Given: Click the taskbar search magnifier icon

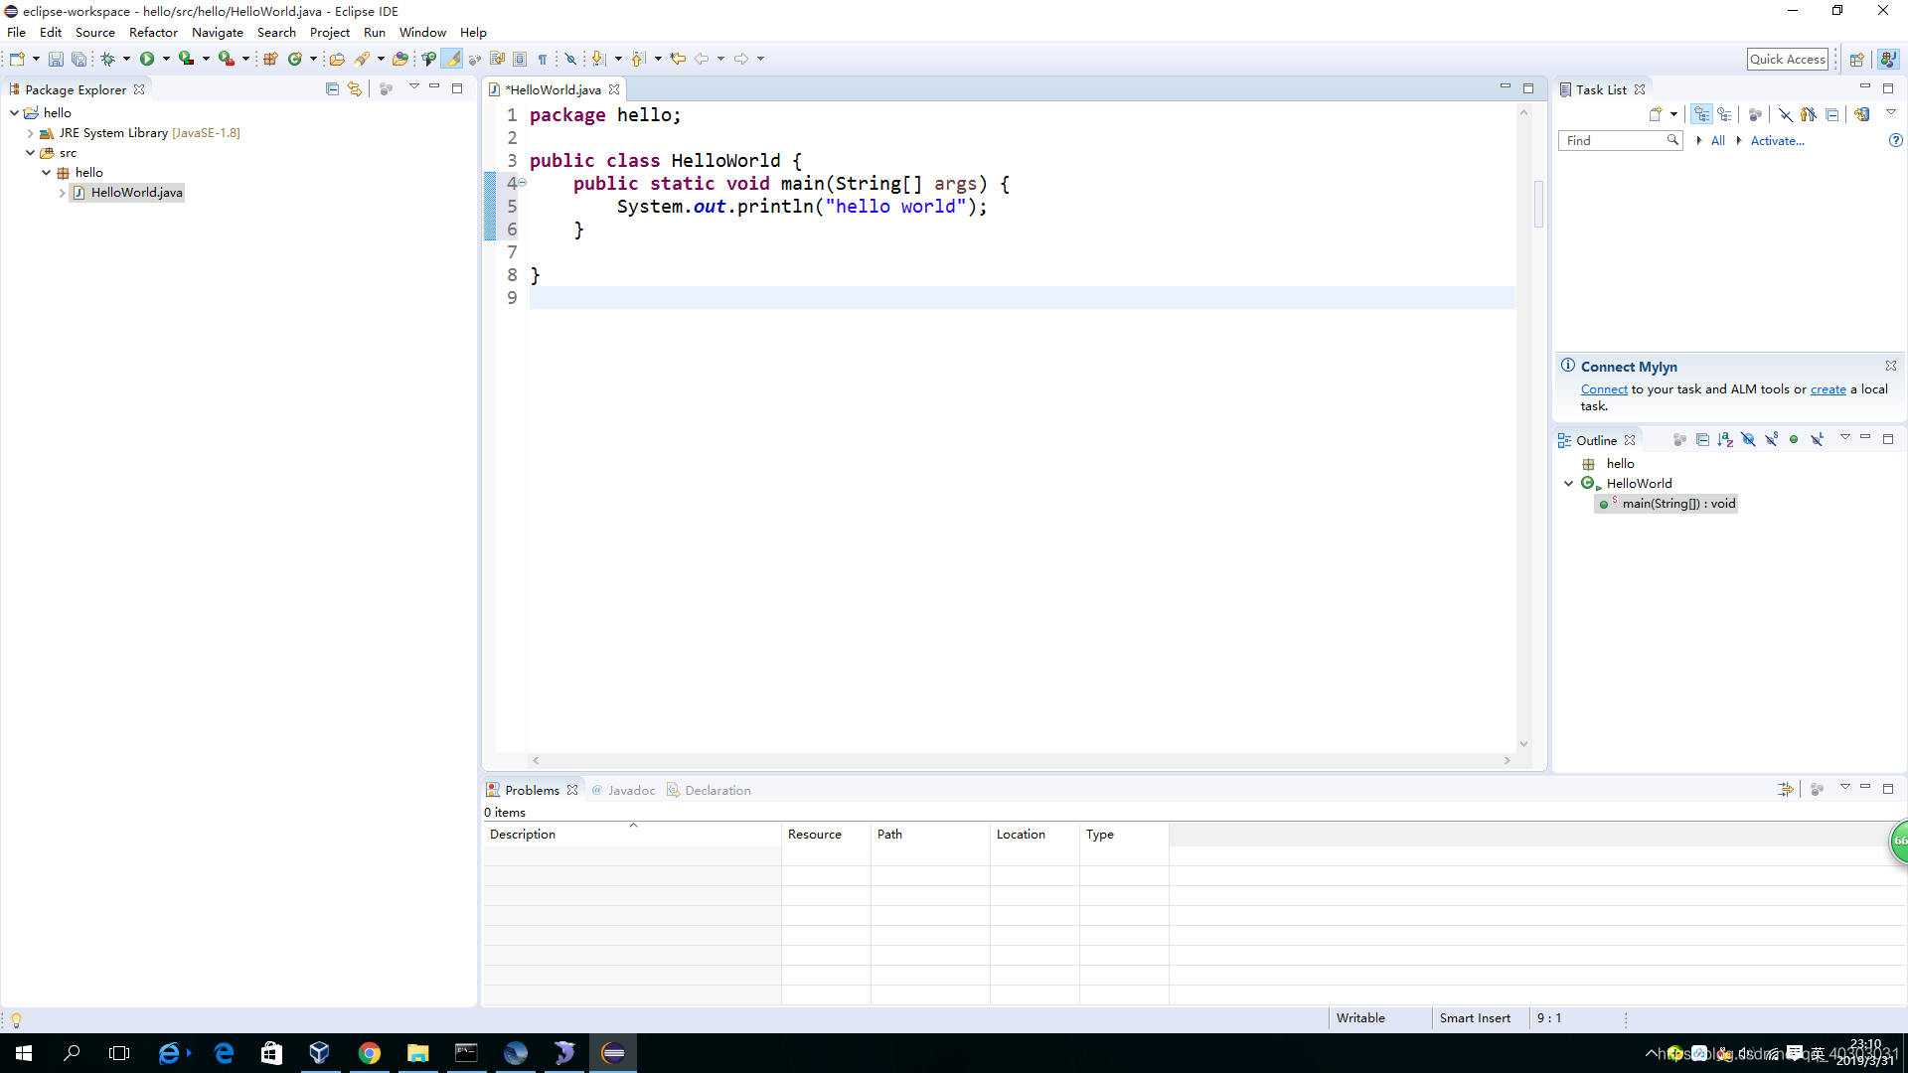Looking at the screenshot, I should pyautogui.click(x=72, y=1053).
